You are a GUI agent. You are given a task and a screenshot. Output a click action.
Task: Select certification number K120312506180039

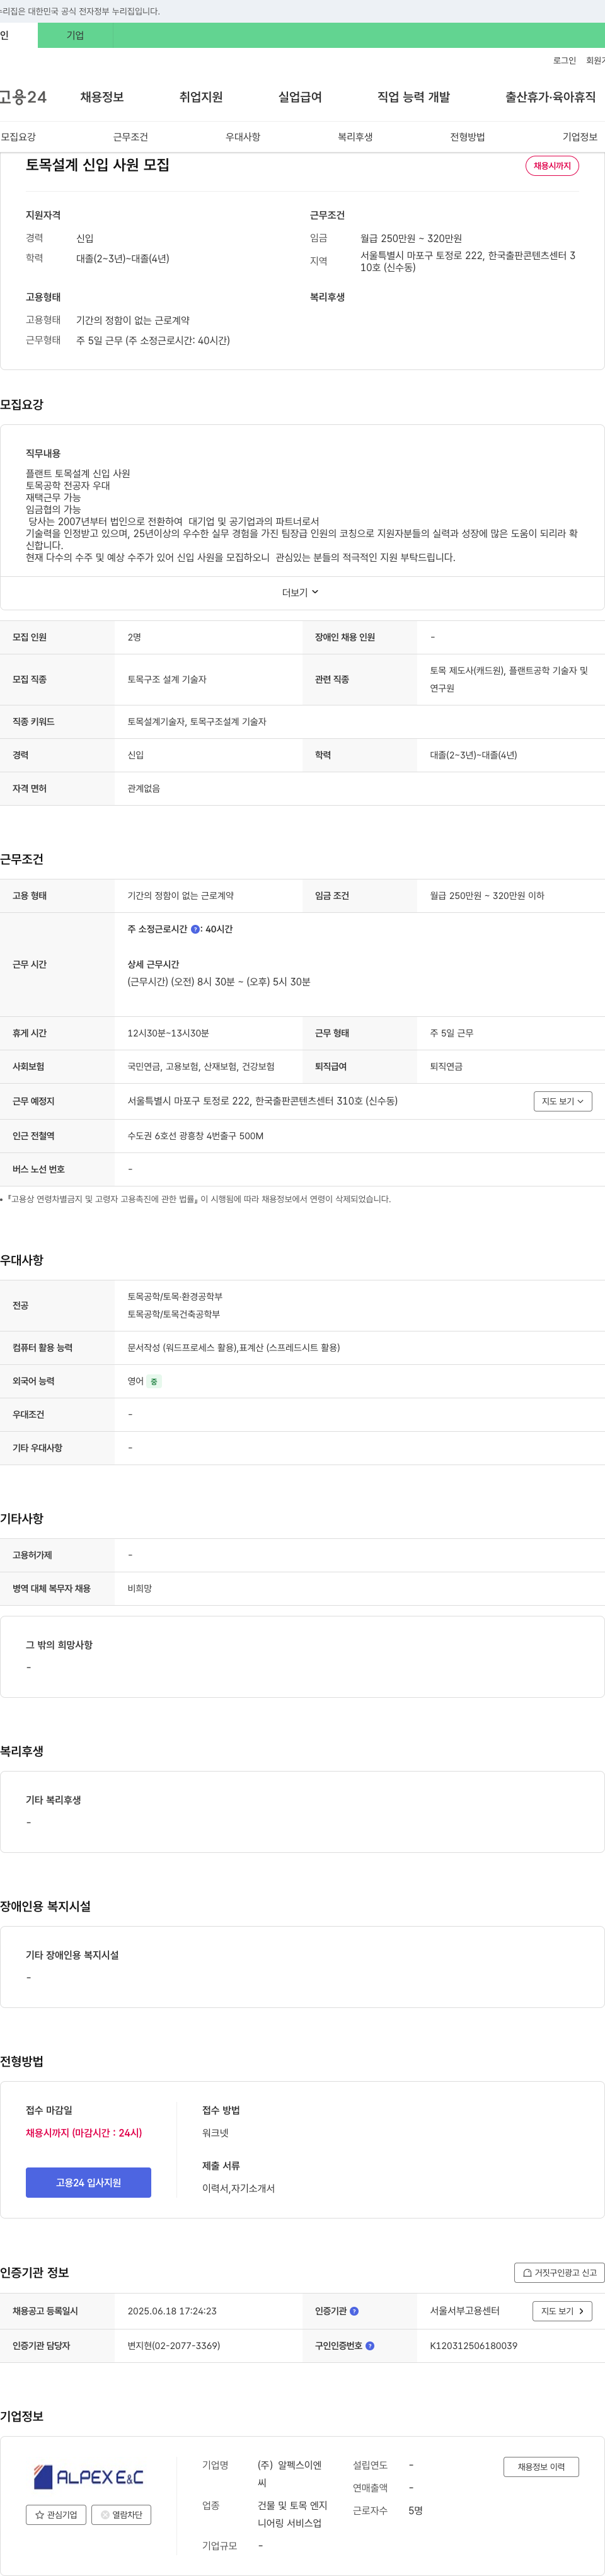coord(473,2345)
